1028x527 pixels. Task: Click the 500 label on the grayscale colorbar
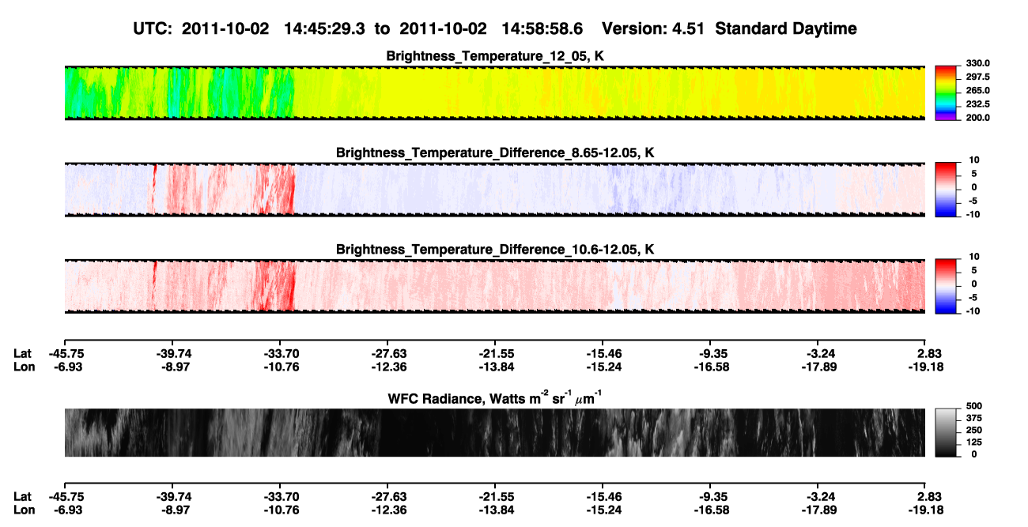[x=975, y=405]
